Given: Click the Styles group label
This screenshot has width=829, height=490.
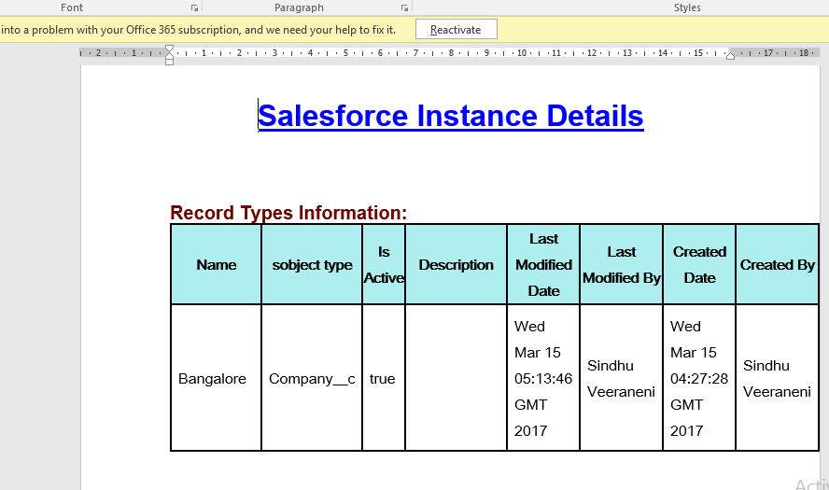Looking at the screenshot, I should pyautogui.click(x=687, y=7).
